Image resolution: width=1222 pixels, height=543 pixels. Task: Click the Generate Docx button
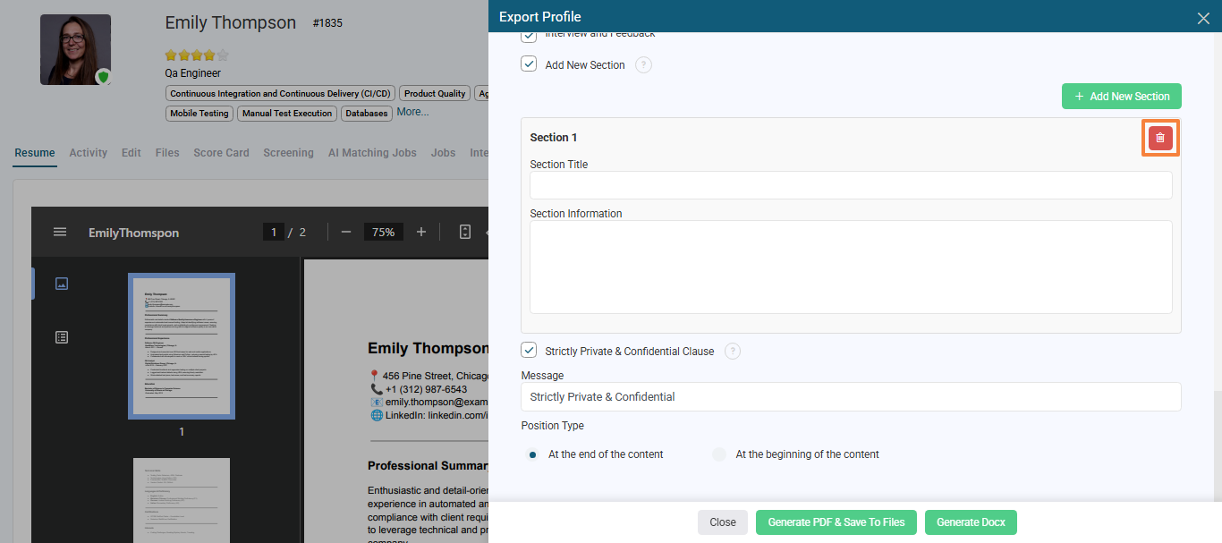pos(971,522)
